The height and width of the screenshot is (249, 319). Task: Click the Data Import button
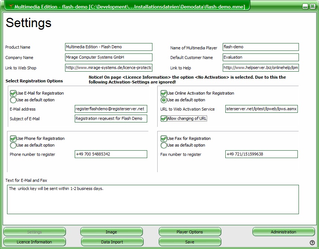click(112, 242)
